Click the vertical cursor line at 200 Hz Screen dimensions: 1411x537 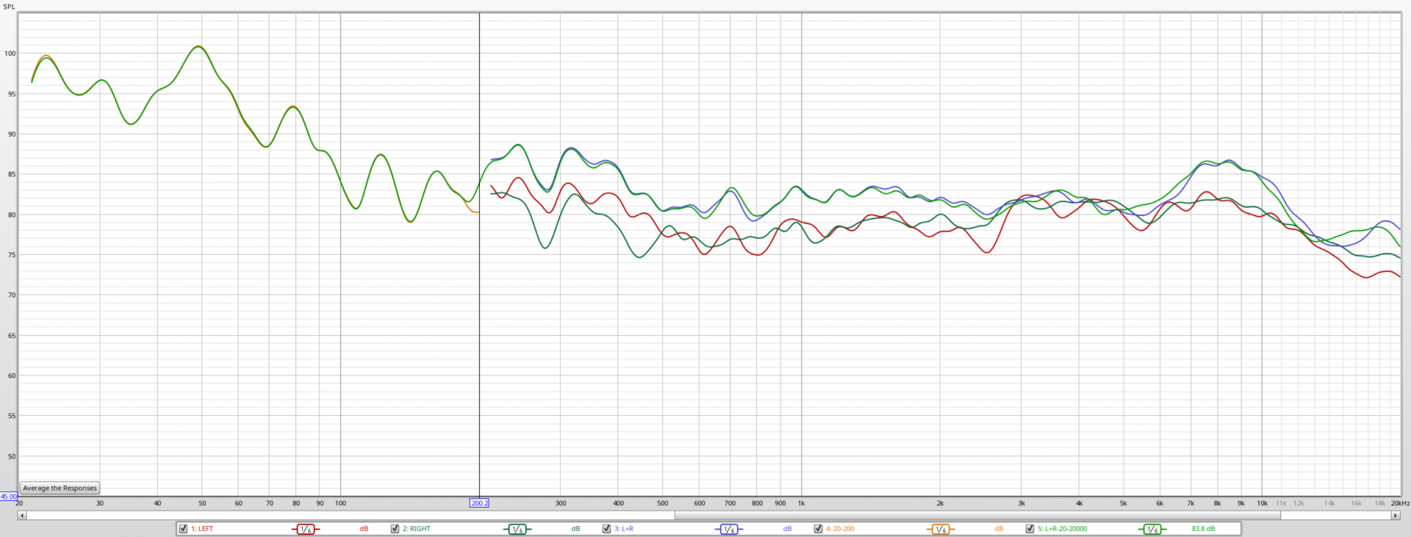click(x=479, y=331)
